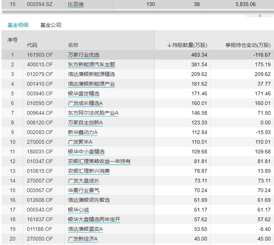
Task: Open fund link 广发大盘成长
Action: coord(84,181)
